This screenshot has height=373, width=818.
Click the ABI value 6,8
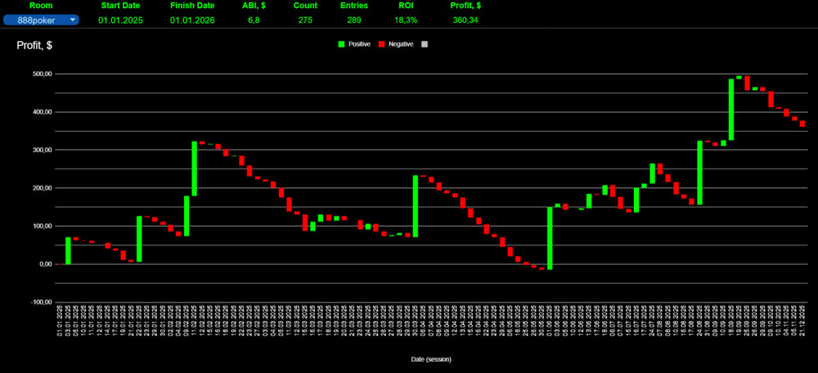click(x=254, y=20)
